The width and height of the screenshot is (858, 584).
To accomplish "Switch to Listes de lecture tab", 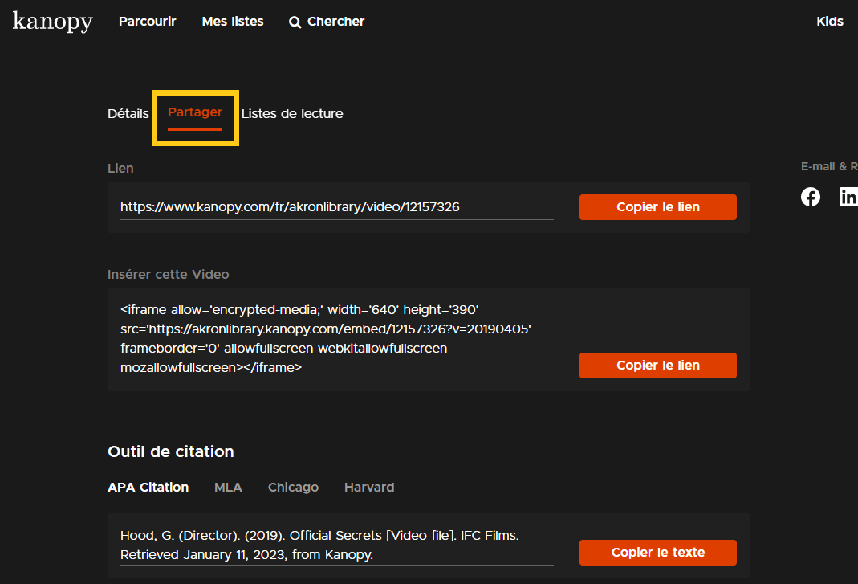I will coord(292,113).
